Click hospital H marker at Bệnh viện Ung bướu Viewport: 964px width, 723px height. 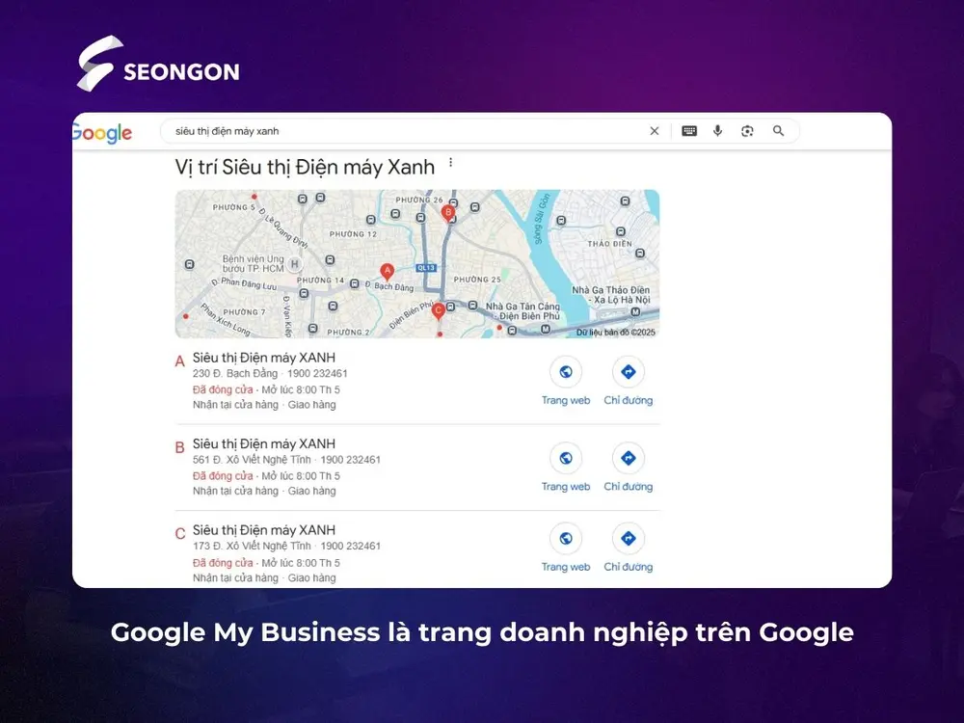pyautogui.click(x=294, y=264)
